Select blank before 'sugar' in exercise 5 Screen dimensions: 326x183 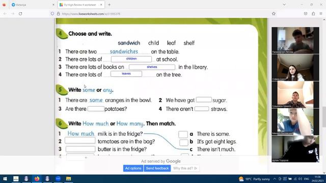coord(204,100)
